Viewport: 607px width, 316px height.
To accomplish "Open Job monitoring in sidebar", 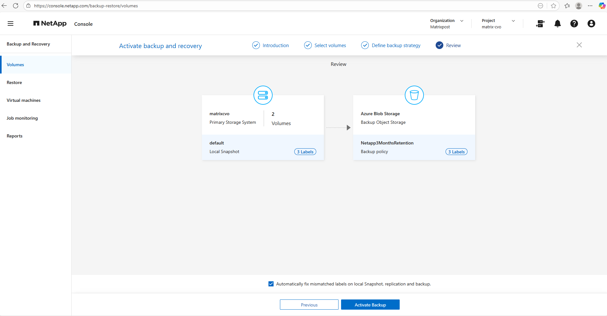I will pos(22,118).
